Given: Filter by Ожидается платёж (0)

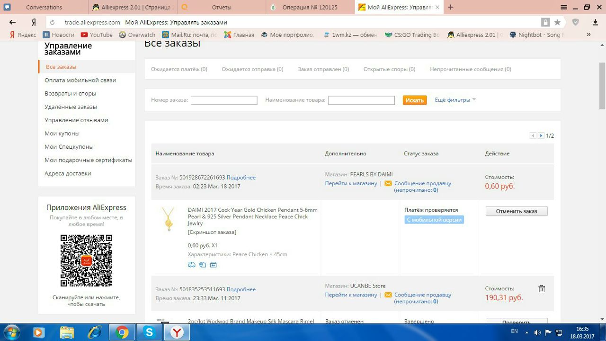Looking at the screenshot, I should tap(179, 69).
